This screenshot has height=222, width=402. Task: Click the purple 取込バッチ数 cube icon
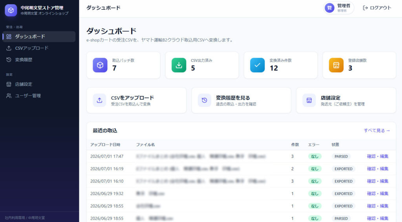coord(100,65)
